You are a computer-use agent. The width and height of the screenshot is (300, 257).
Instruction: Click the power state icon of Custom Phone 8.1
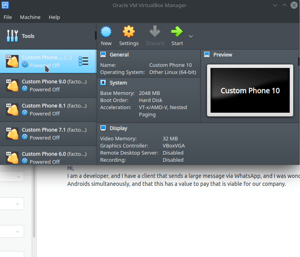pos(25,113)
